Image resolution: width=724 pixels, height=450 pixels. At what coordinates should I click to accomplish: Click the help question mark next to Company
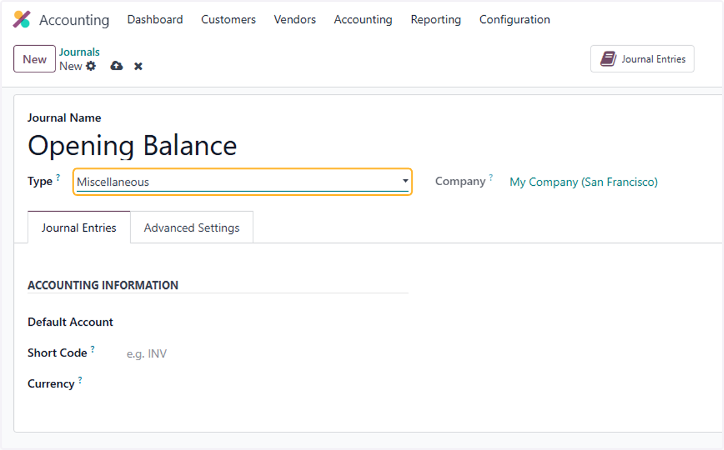tap(491, 177)
